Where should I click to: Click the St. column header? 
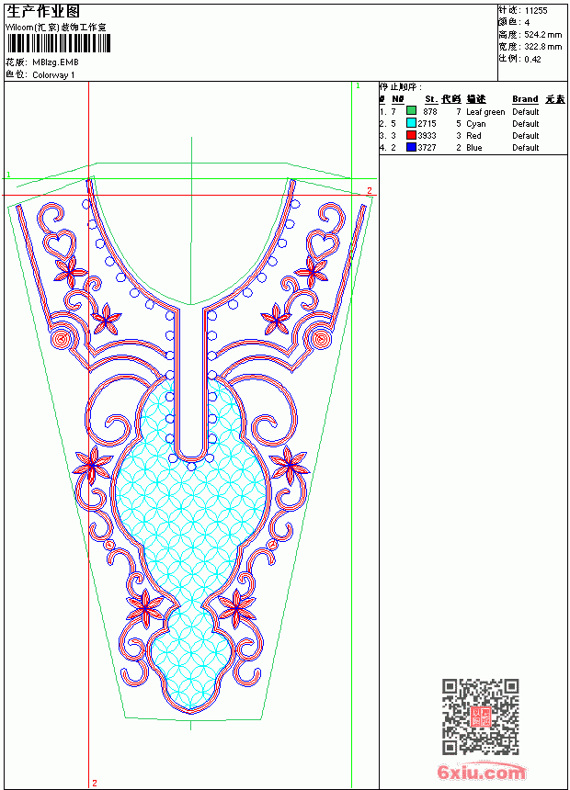point(431,99)
